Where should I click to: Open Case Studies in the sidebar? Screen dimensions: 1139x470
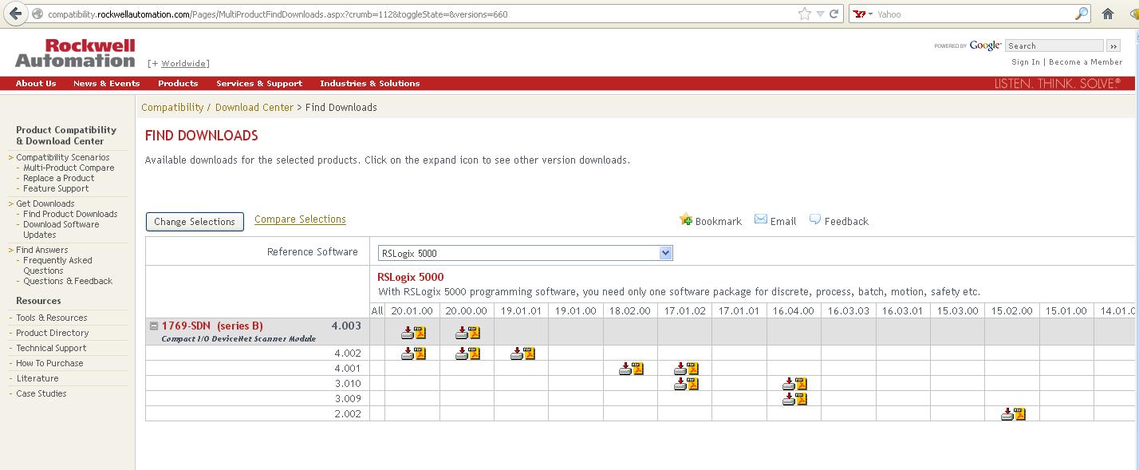coord(41,393)
